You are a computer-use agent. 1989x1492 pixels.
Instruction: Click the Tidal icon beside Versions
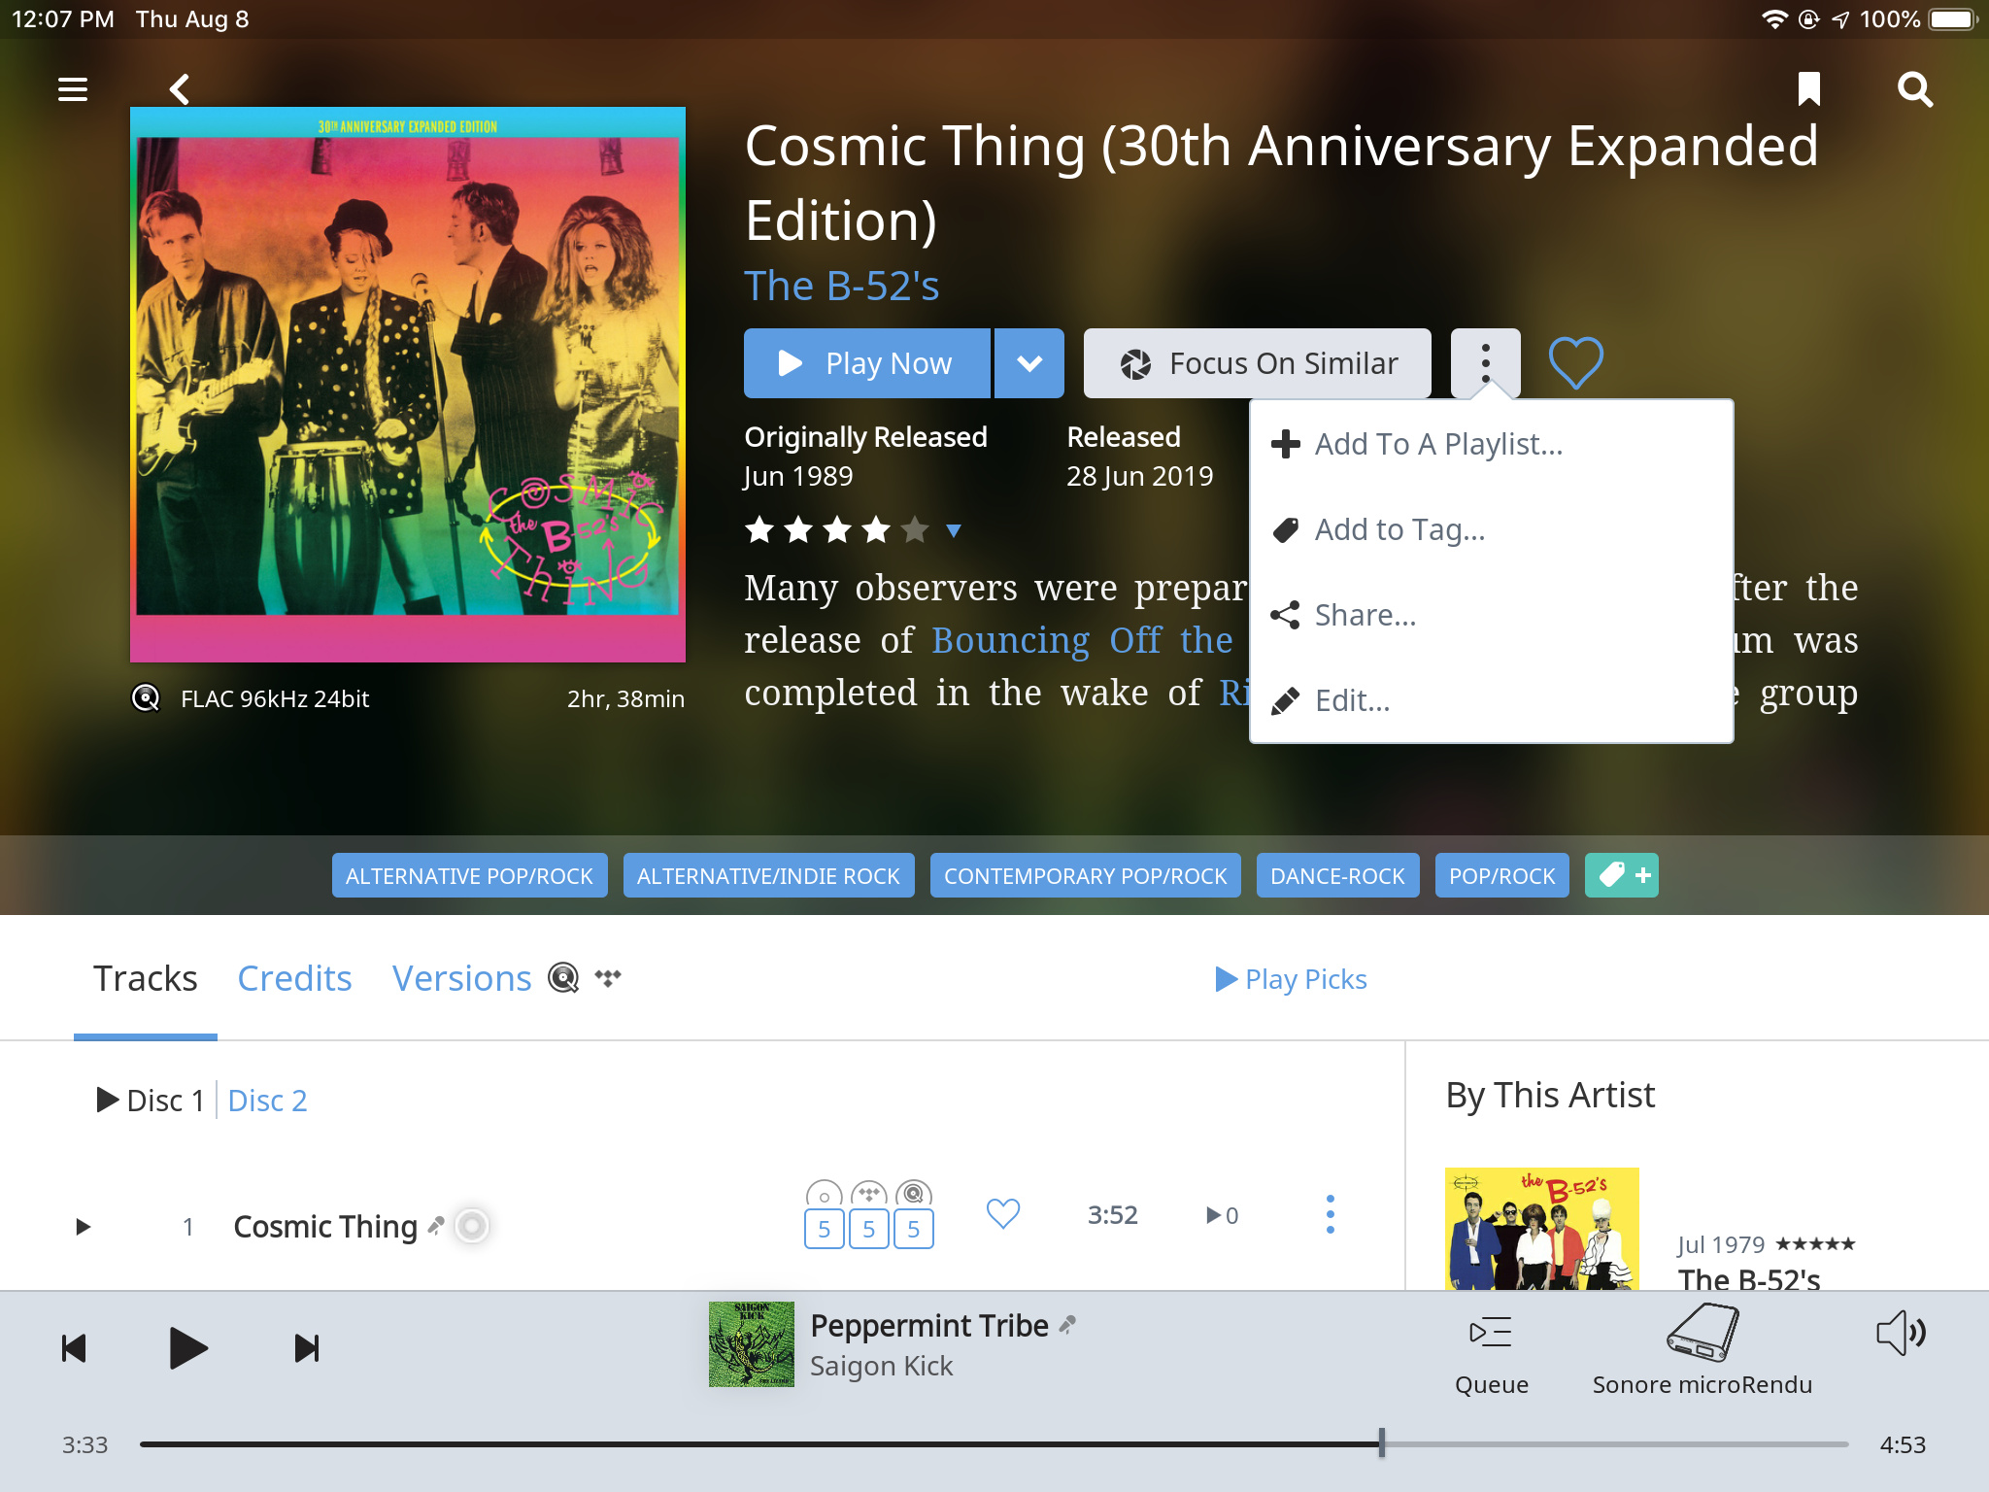[x=608, y=977]
